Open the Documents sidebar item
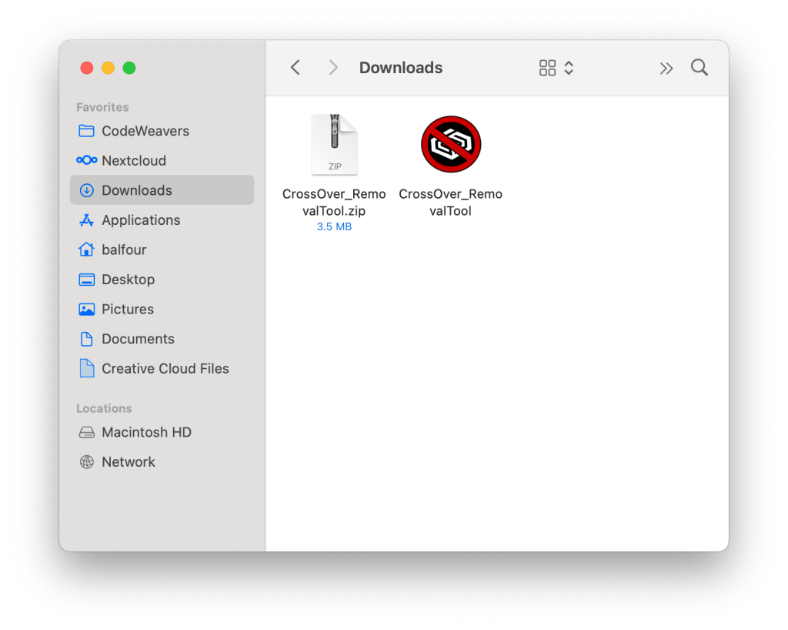 click(138, 339)
